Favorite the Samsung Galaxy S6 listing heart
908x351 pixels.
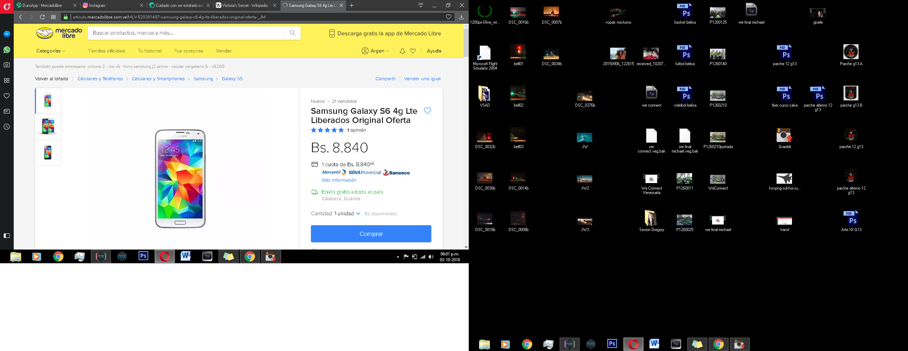pos(428,111)
